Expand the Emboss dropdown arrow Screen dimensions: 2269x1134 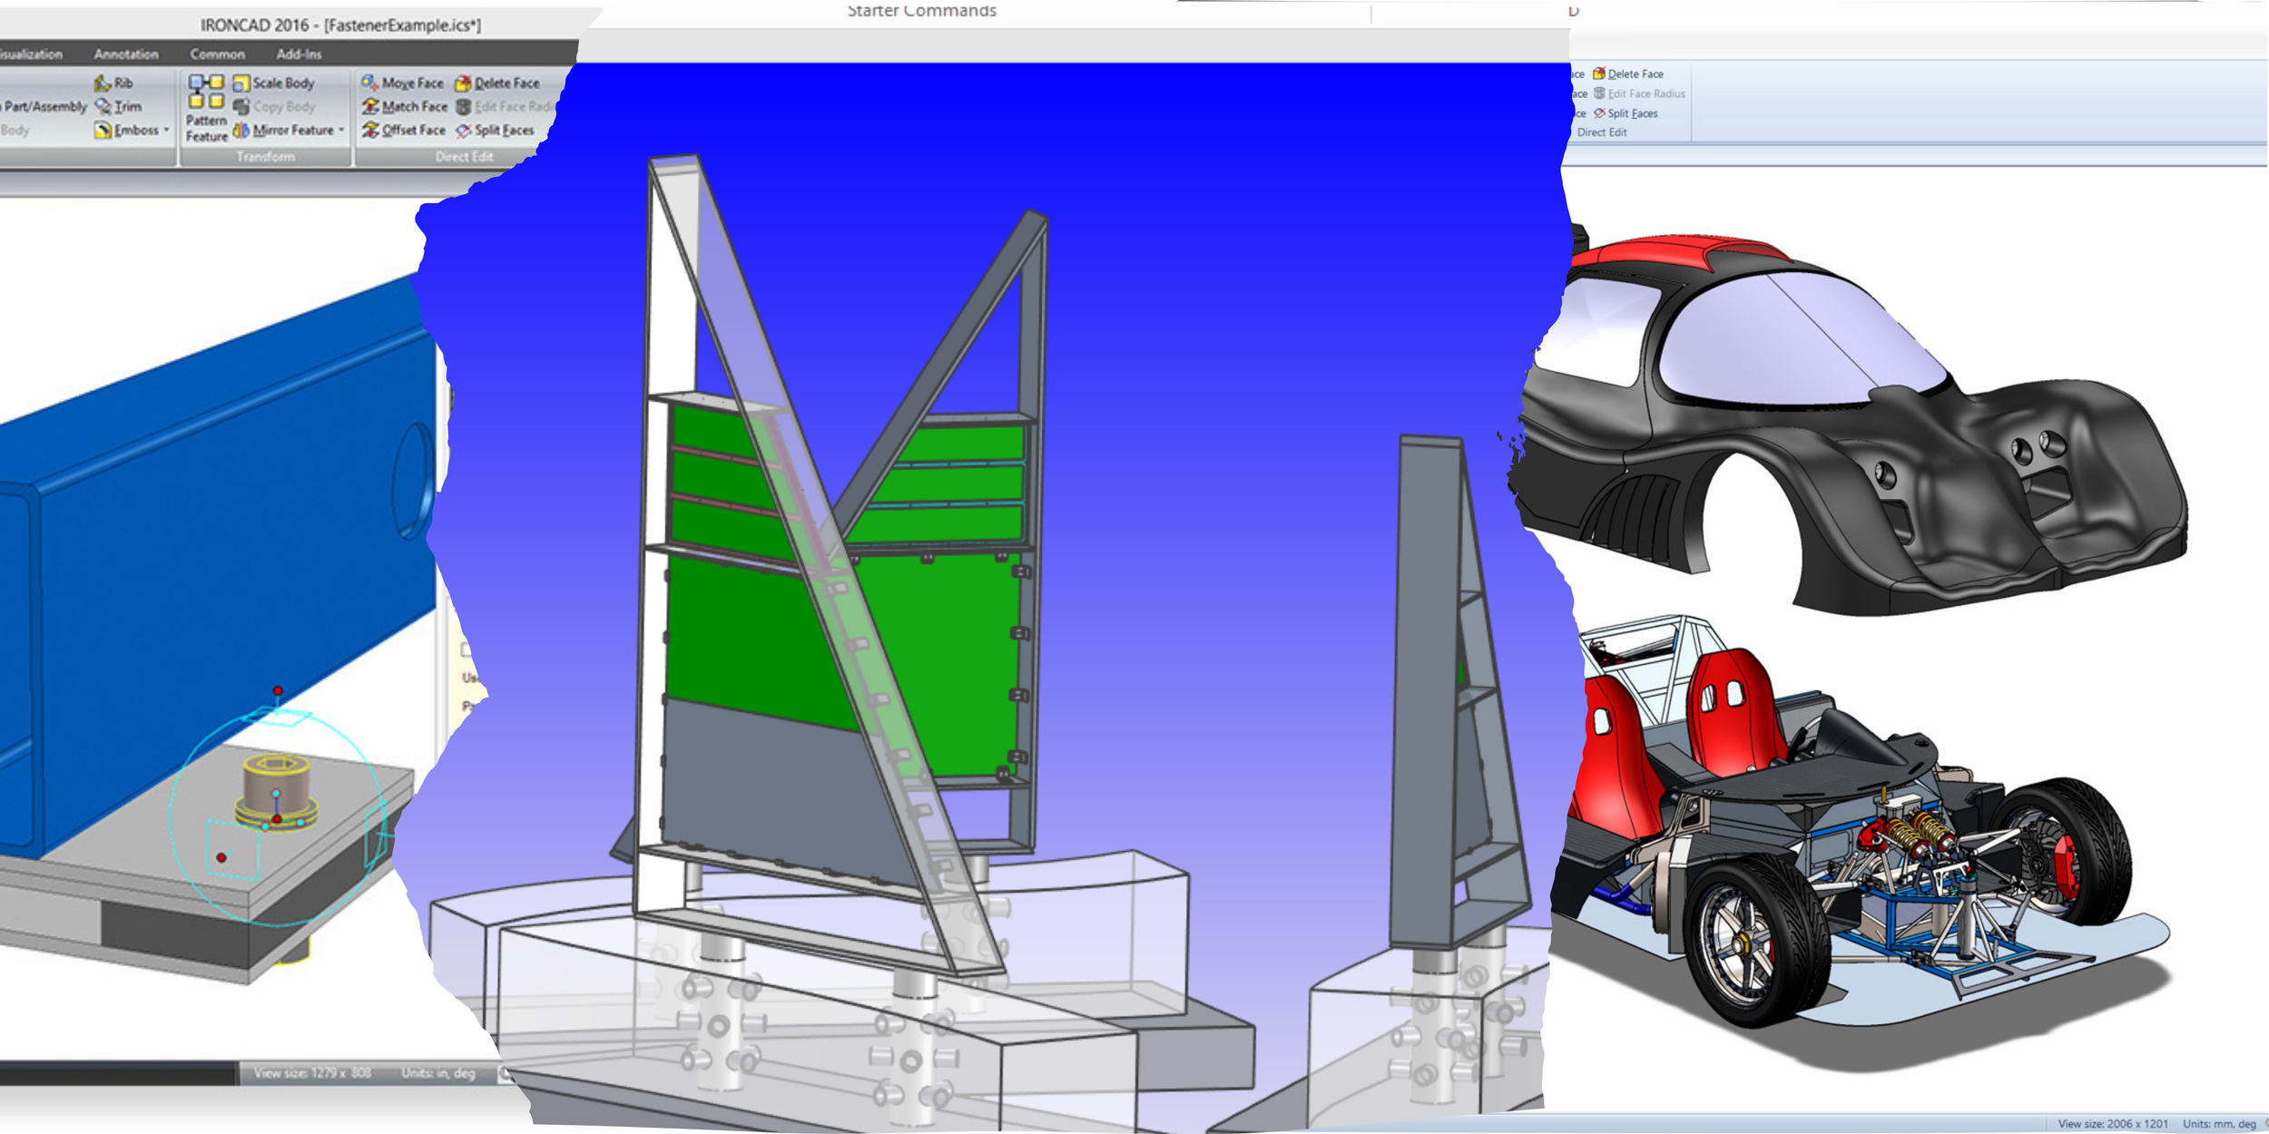tap(167, 130)
